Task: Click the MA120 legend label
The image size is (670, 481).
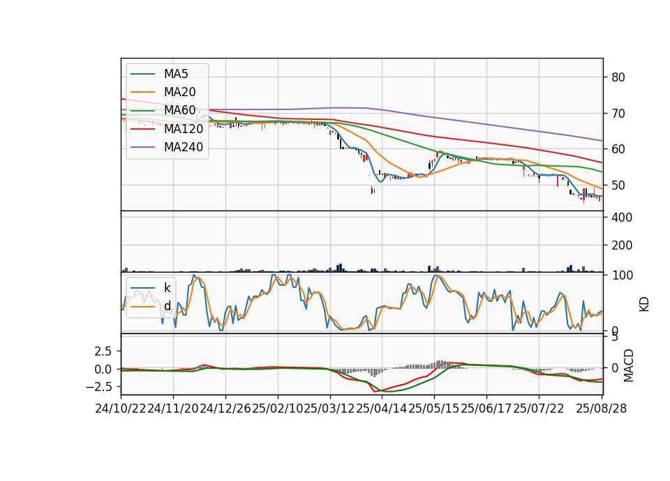Action: [x=184, y=129]
